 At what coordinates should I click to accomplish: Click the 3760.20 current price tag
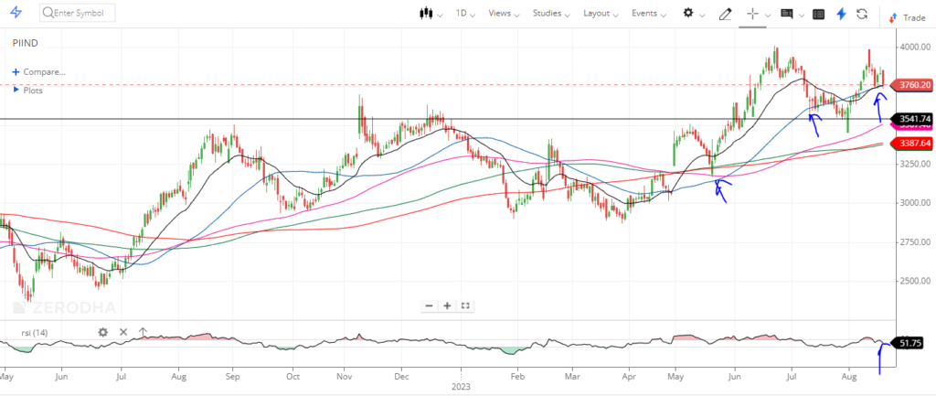tap(913, 85)
